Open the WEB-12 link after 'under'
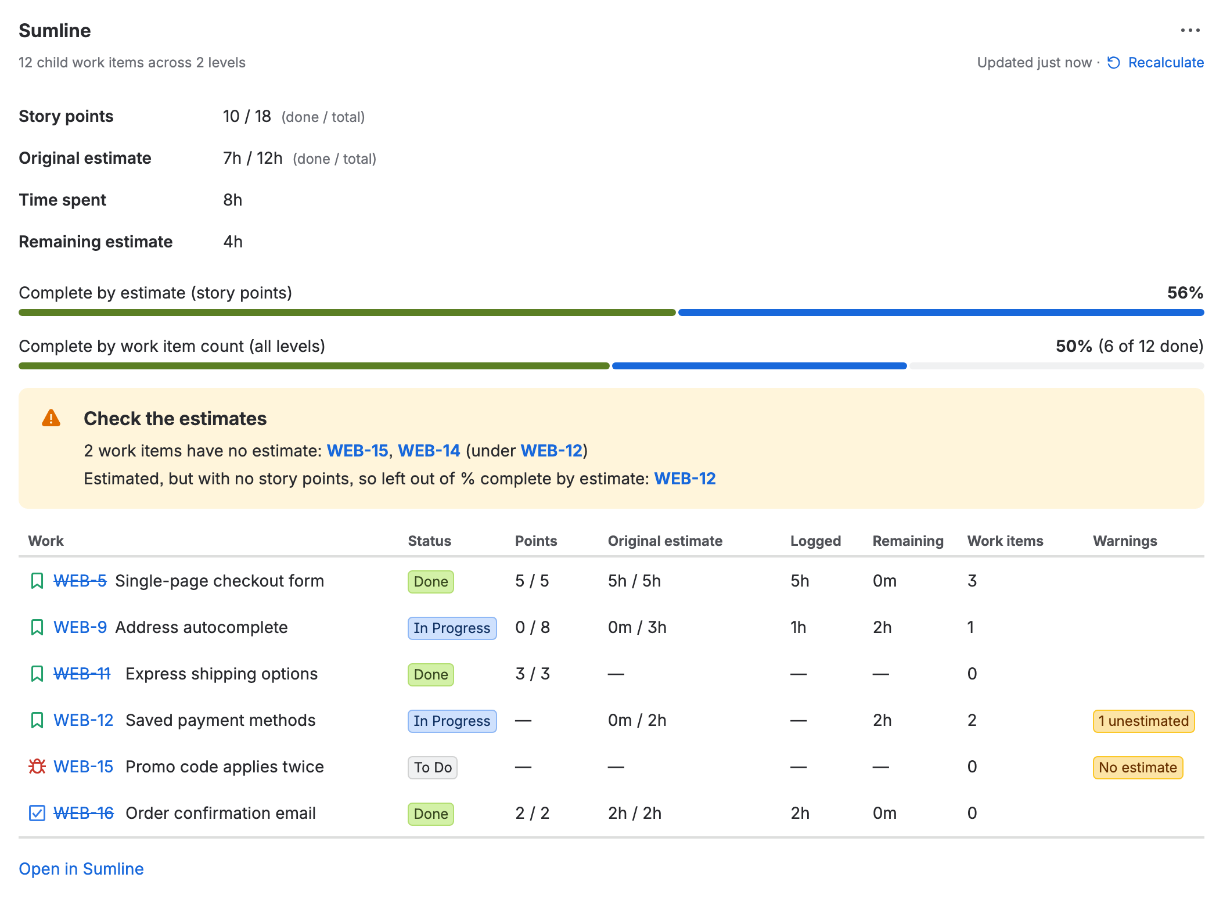The image size is (1223, 899). click(551, 451)
